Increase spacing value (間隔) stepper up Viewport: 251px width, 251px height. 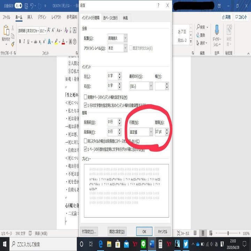click(167, 130)
